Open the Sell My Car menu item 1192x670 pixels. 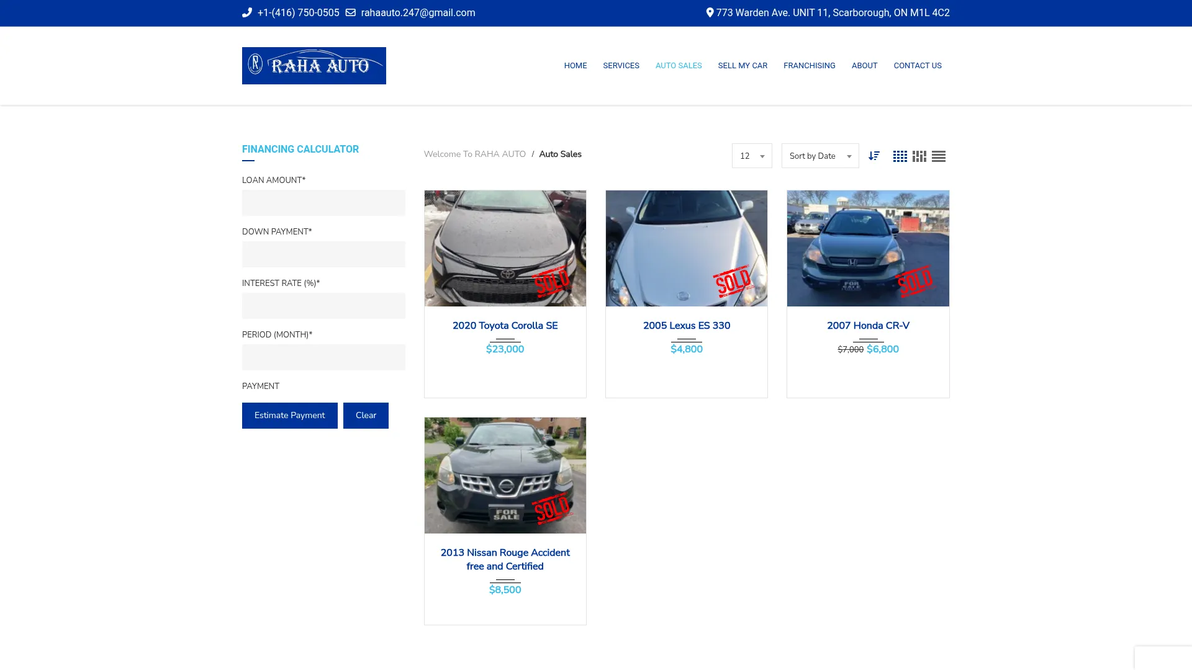[743, 66]
